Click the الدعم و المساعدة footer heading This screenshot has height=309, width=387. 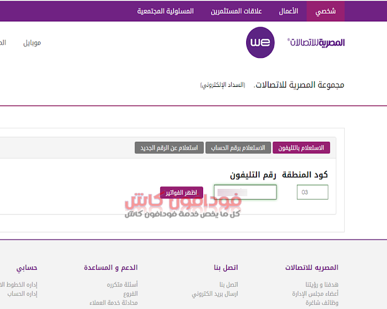tap(111, 267)
